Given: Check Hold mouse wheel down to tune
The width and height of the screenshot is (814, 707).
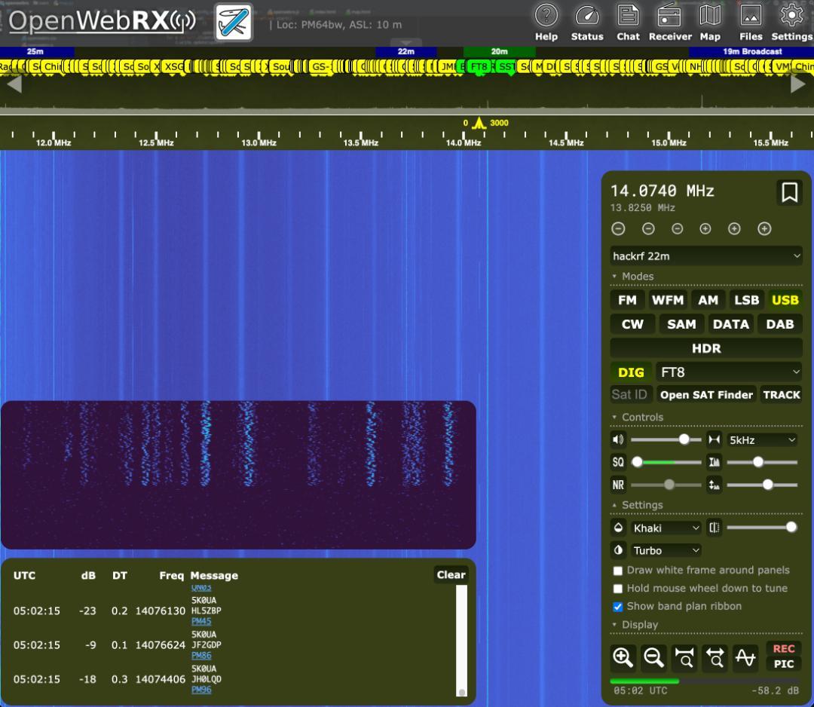Looking at the screenshot, I should pyautogui.click(x=617, y=589).
